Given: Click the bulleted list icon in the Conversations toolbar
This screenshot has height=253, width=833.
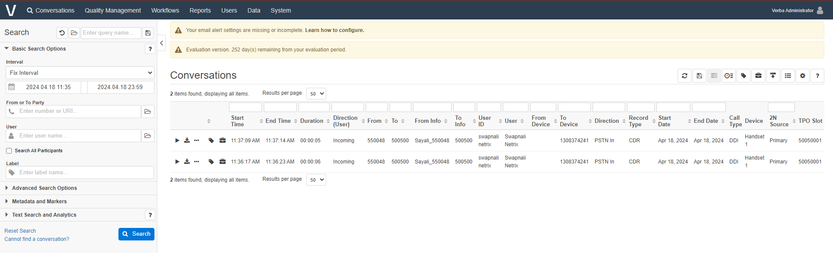Looking at the screenshot, I should pos(788,76).
